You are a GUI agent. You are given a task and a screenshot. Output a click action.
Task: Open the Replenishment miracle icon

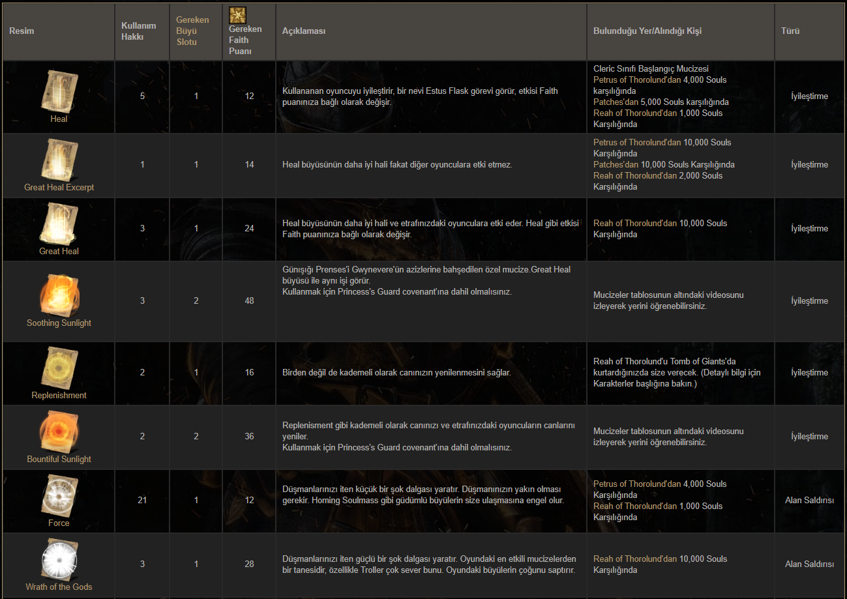59,368
